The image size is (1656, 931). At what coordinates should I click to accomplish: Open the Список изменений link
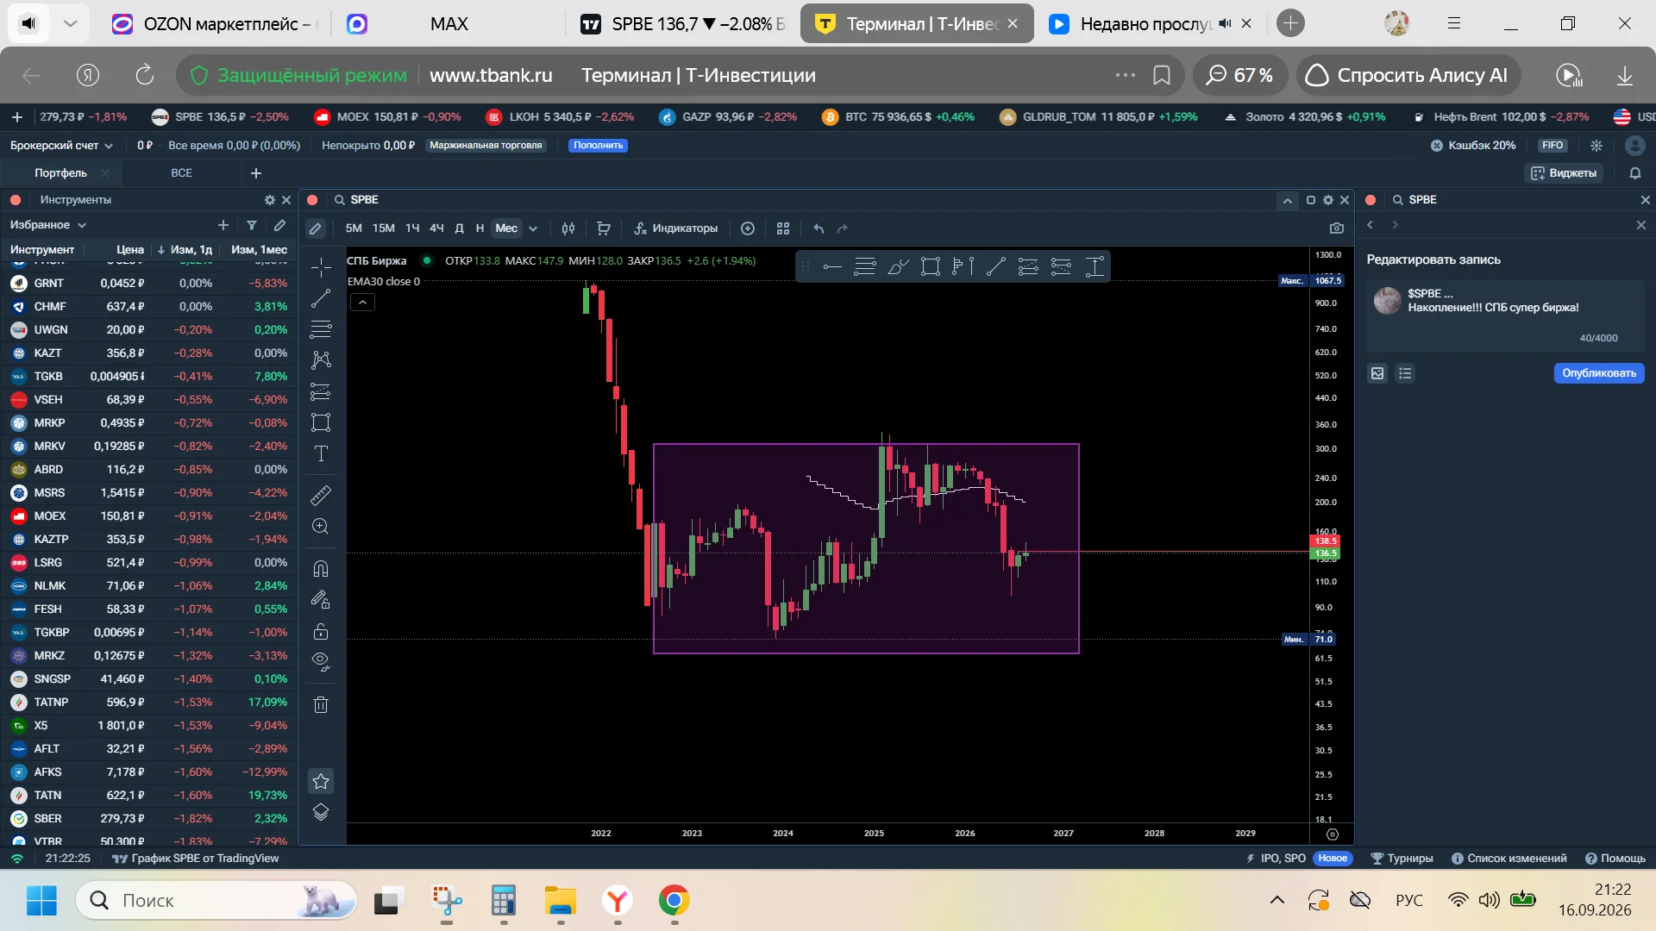(1509, 859)
